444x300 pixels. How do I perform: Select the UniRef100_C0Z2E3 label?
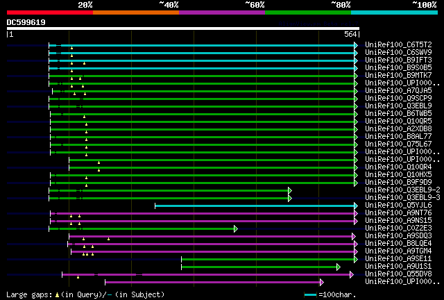pyautogui.click(x=398, y=228)
